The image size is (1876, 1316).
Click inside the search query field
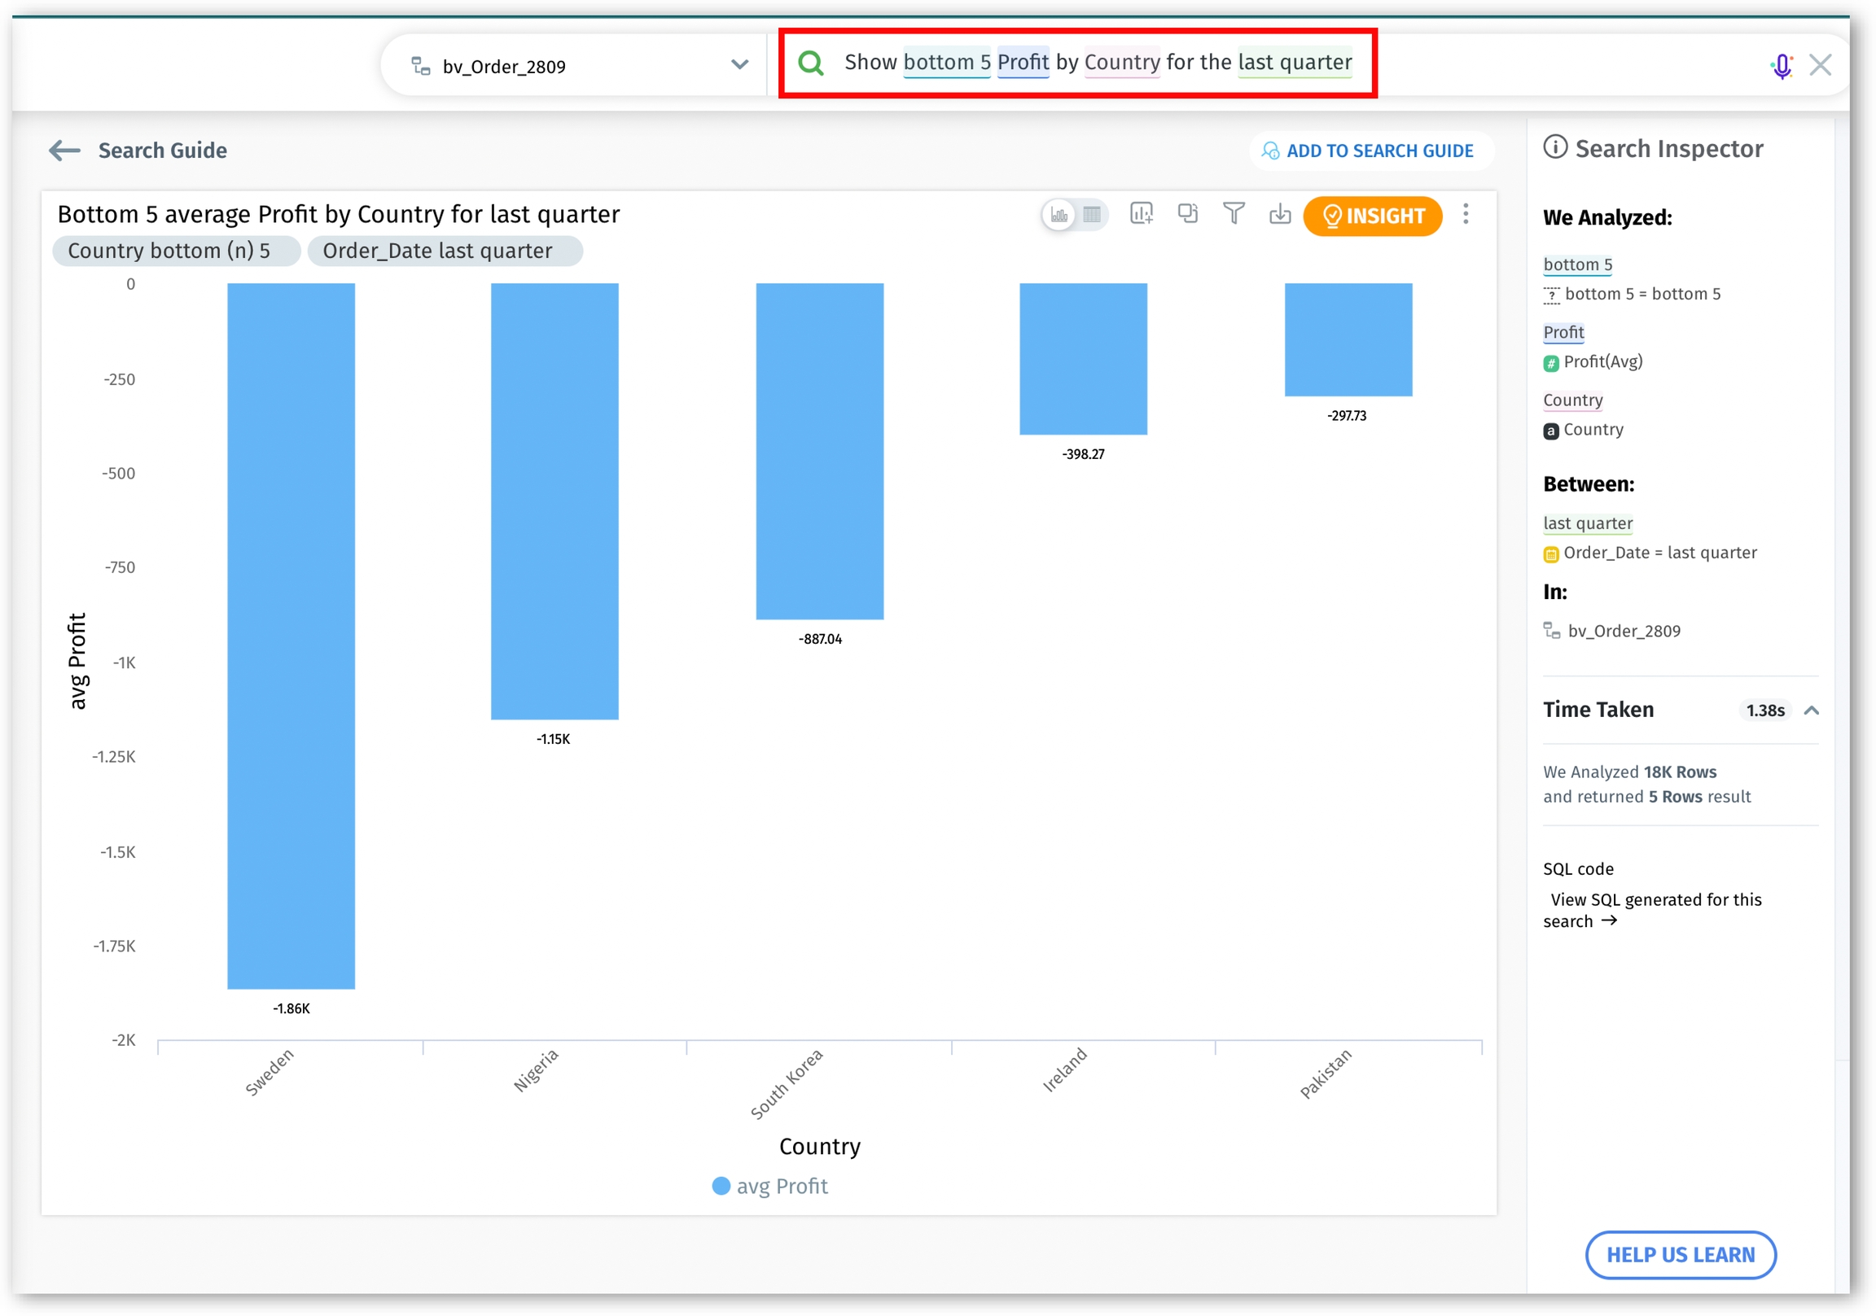[x=1098, y=63]
